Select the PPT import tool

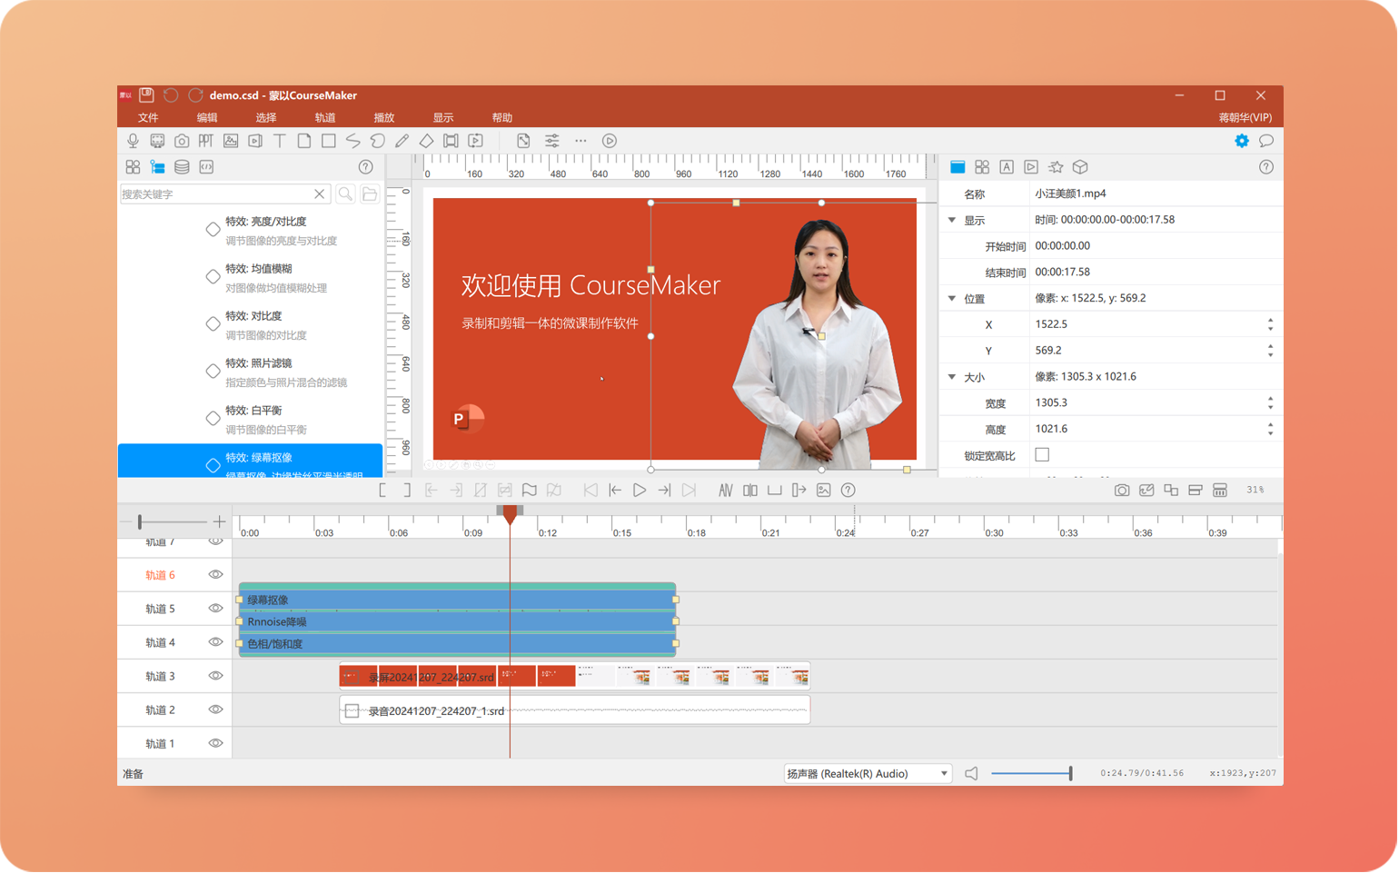tap(206, 142)
